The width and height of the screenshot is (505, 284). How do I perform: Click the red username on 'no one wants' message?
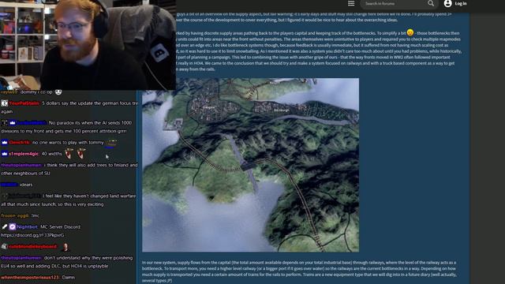19,142
